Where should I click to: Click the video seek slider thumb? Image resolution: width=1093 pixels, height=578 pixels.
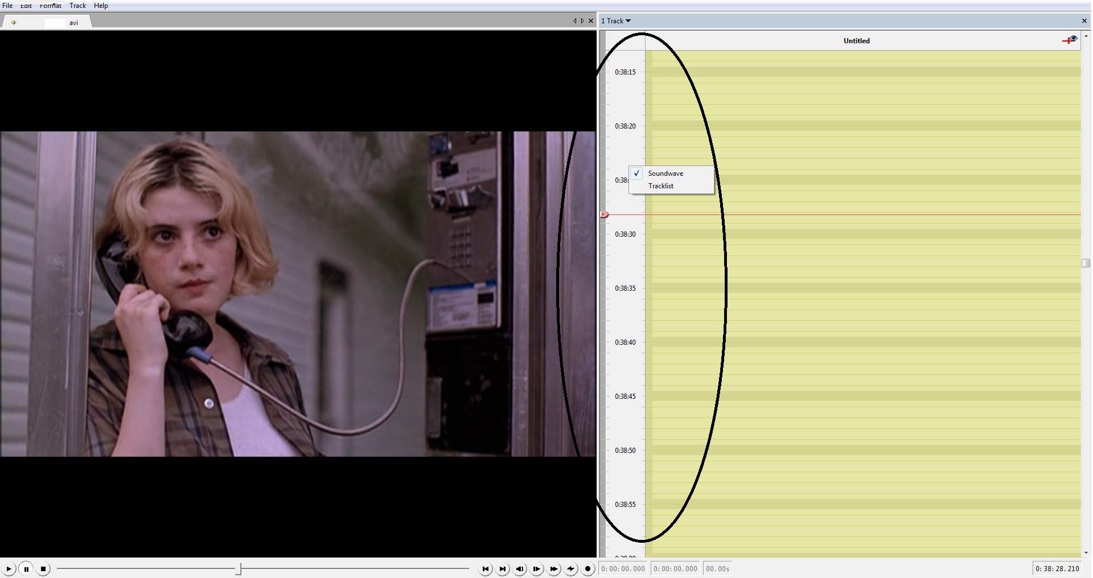point(239,568)
